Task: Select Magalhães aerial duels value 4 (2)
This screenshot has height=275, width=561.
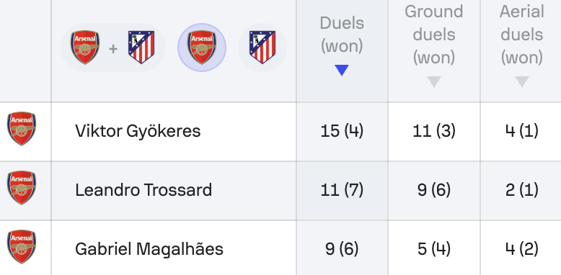Action: click(521, 249)
